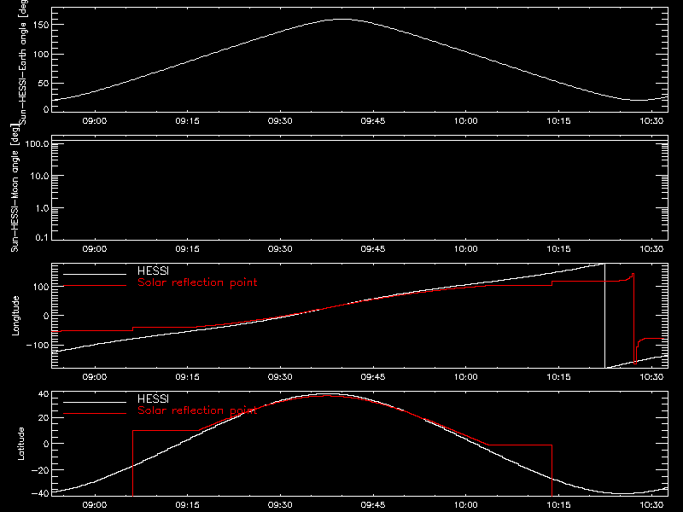Click red legend line sample in Latitude plot
The width and height of the screenshot is (683, 512).
tap(95, 414)
